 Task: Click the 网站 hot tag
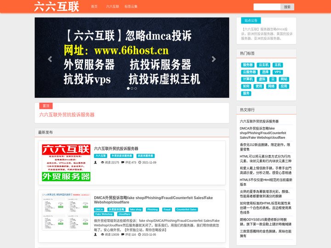pyautogui.click(x=284, y=79)
